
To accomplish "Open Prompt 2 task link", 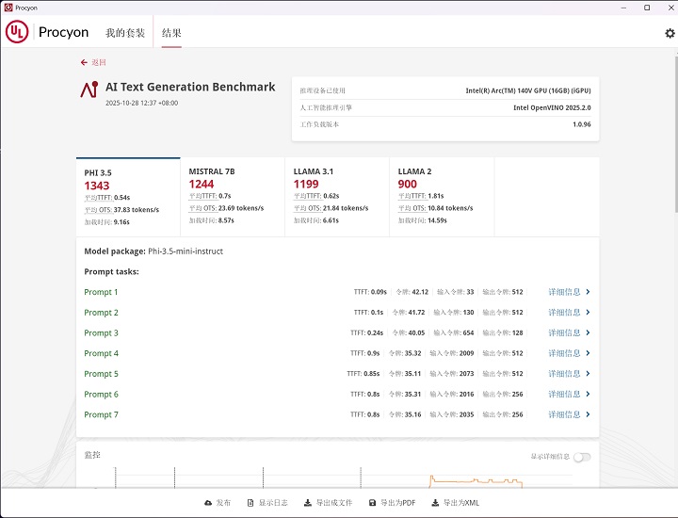I will [x=101, y=312].
